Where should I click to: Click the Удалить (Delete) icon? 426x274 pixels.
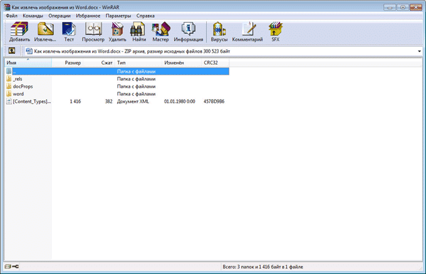coord(117,29)
